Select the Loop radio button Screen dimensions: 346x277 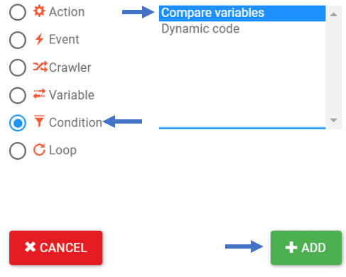click(x=18, y=151)
